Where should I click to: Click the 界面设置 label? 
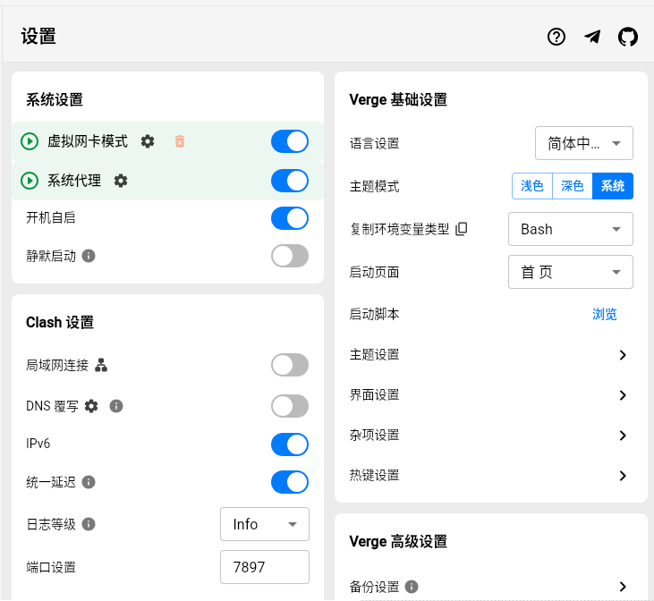[374, 394]
